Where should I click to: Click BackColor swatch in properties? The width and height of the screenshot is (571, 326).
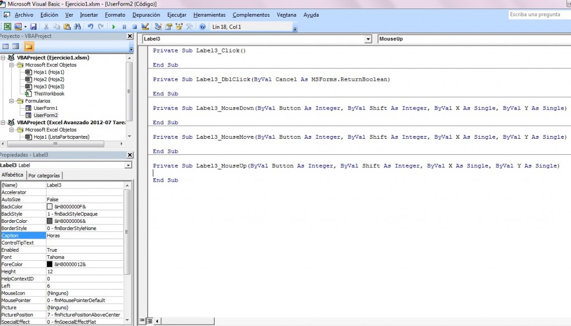(50, 207)
